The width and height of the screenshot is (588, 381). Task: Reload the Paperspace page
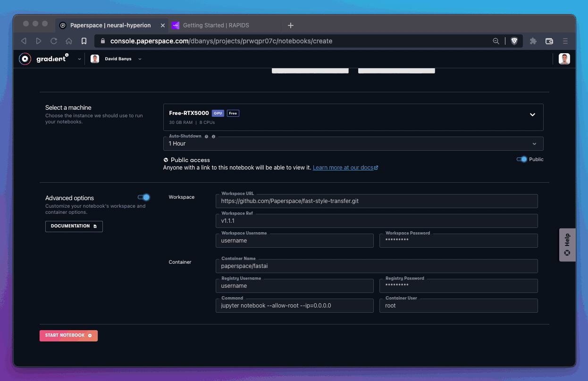[x=54, y=41]
